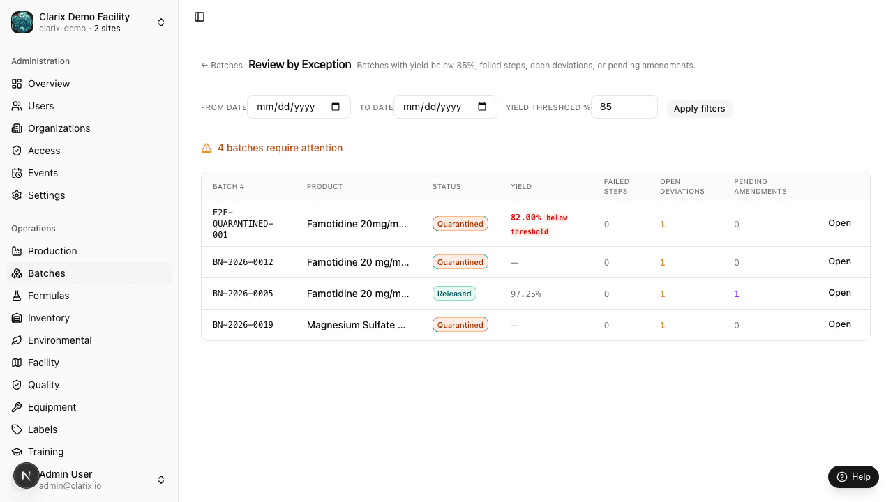The height and width of the screenshot is (502, 893).
Task: Click batch number BN-2026-0012 text
Action: (x=243, y=262)
